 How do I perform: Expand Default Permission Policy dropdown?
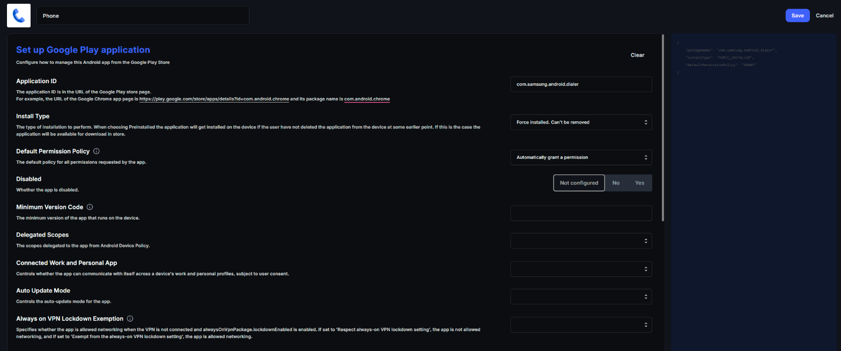point(581,157)
